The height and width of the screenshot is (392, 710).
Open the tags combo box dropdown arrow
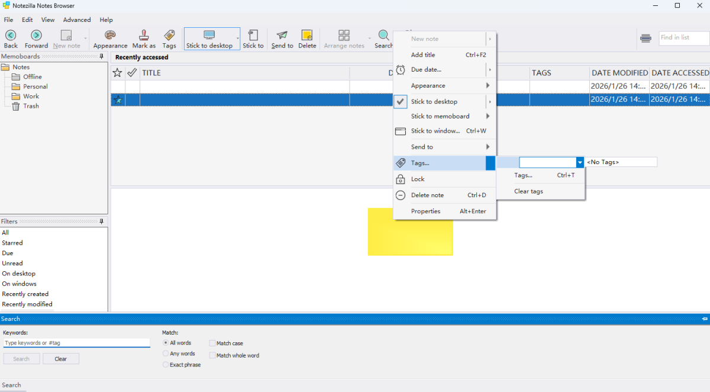580,162
